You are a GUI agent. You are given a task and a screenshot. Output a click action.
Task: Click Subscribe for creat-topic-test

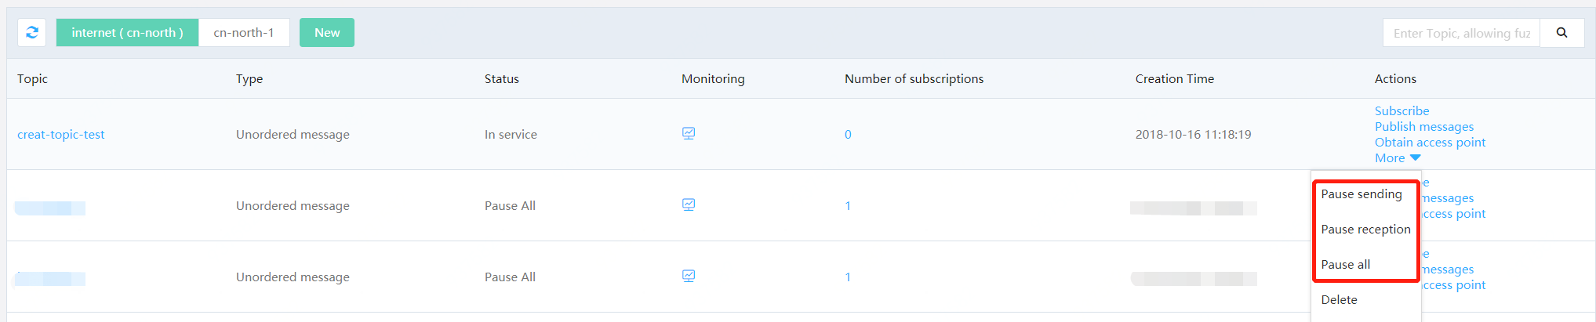click(1401, 111)
